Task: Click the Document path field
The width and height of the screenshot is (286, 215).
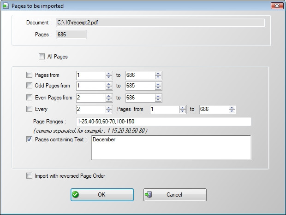Action: click(x=161, y=23)
